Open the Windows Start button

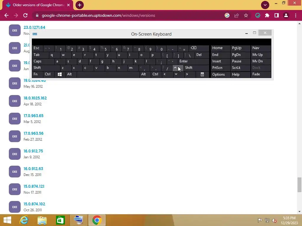coord(7,220)
